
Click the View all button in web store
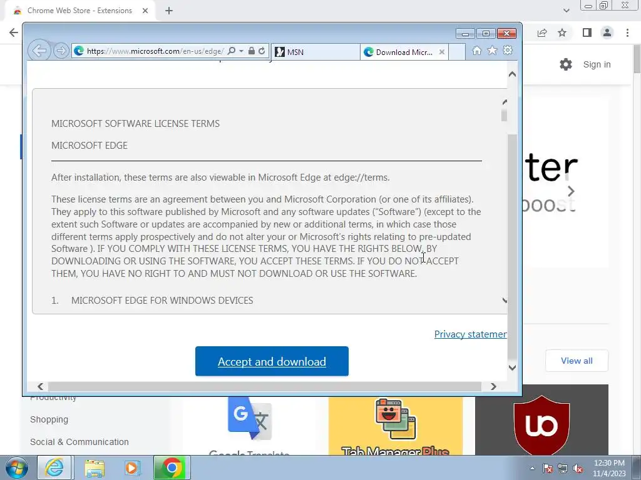pyautogui.click(x=577, y=361)
